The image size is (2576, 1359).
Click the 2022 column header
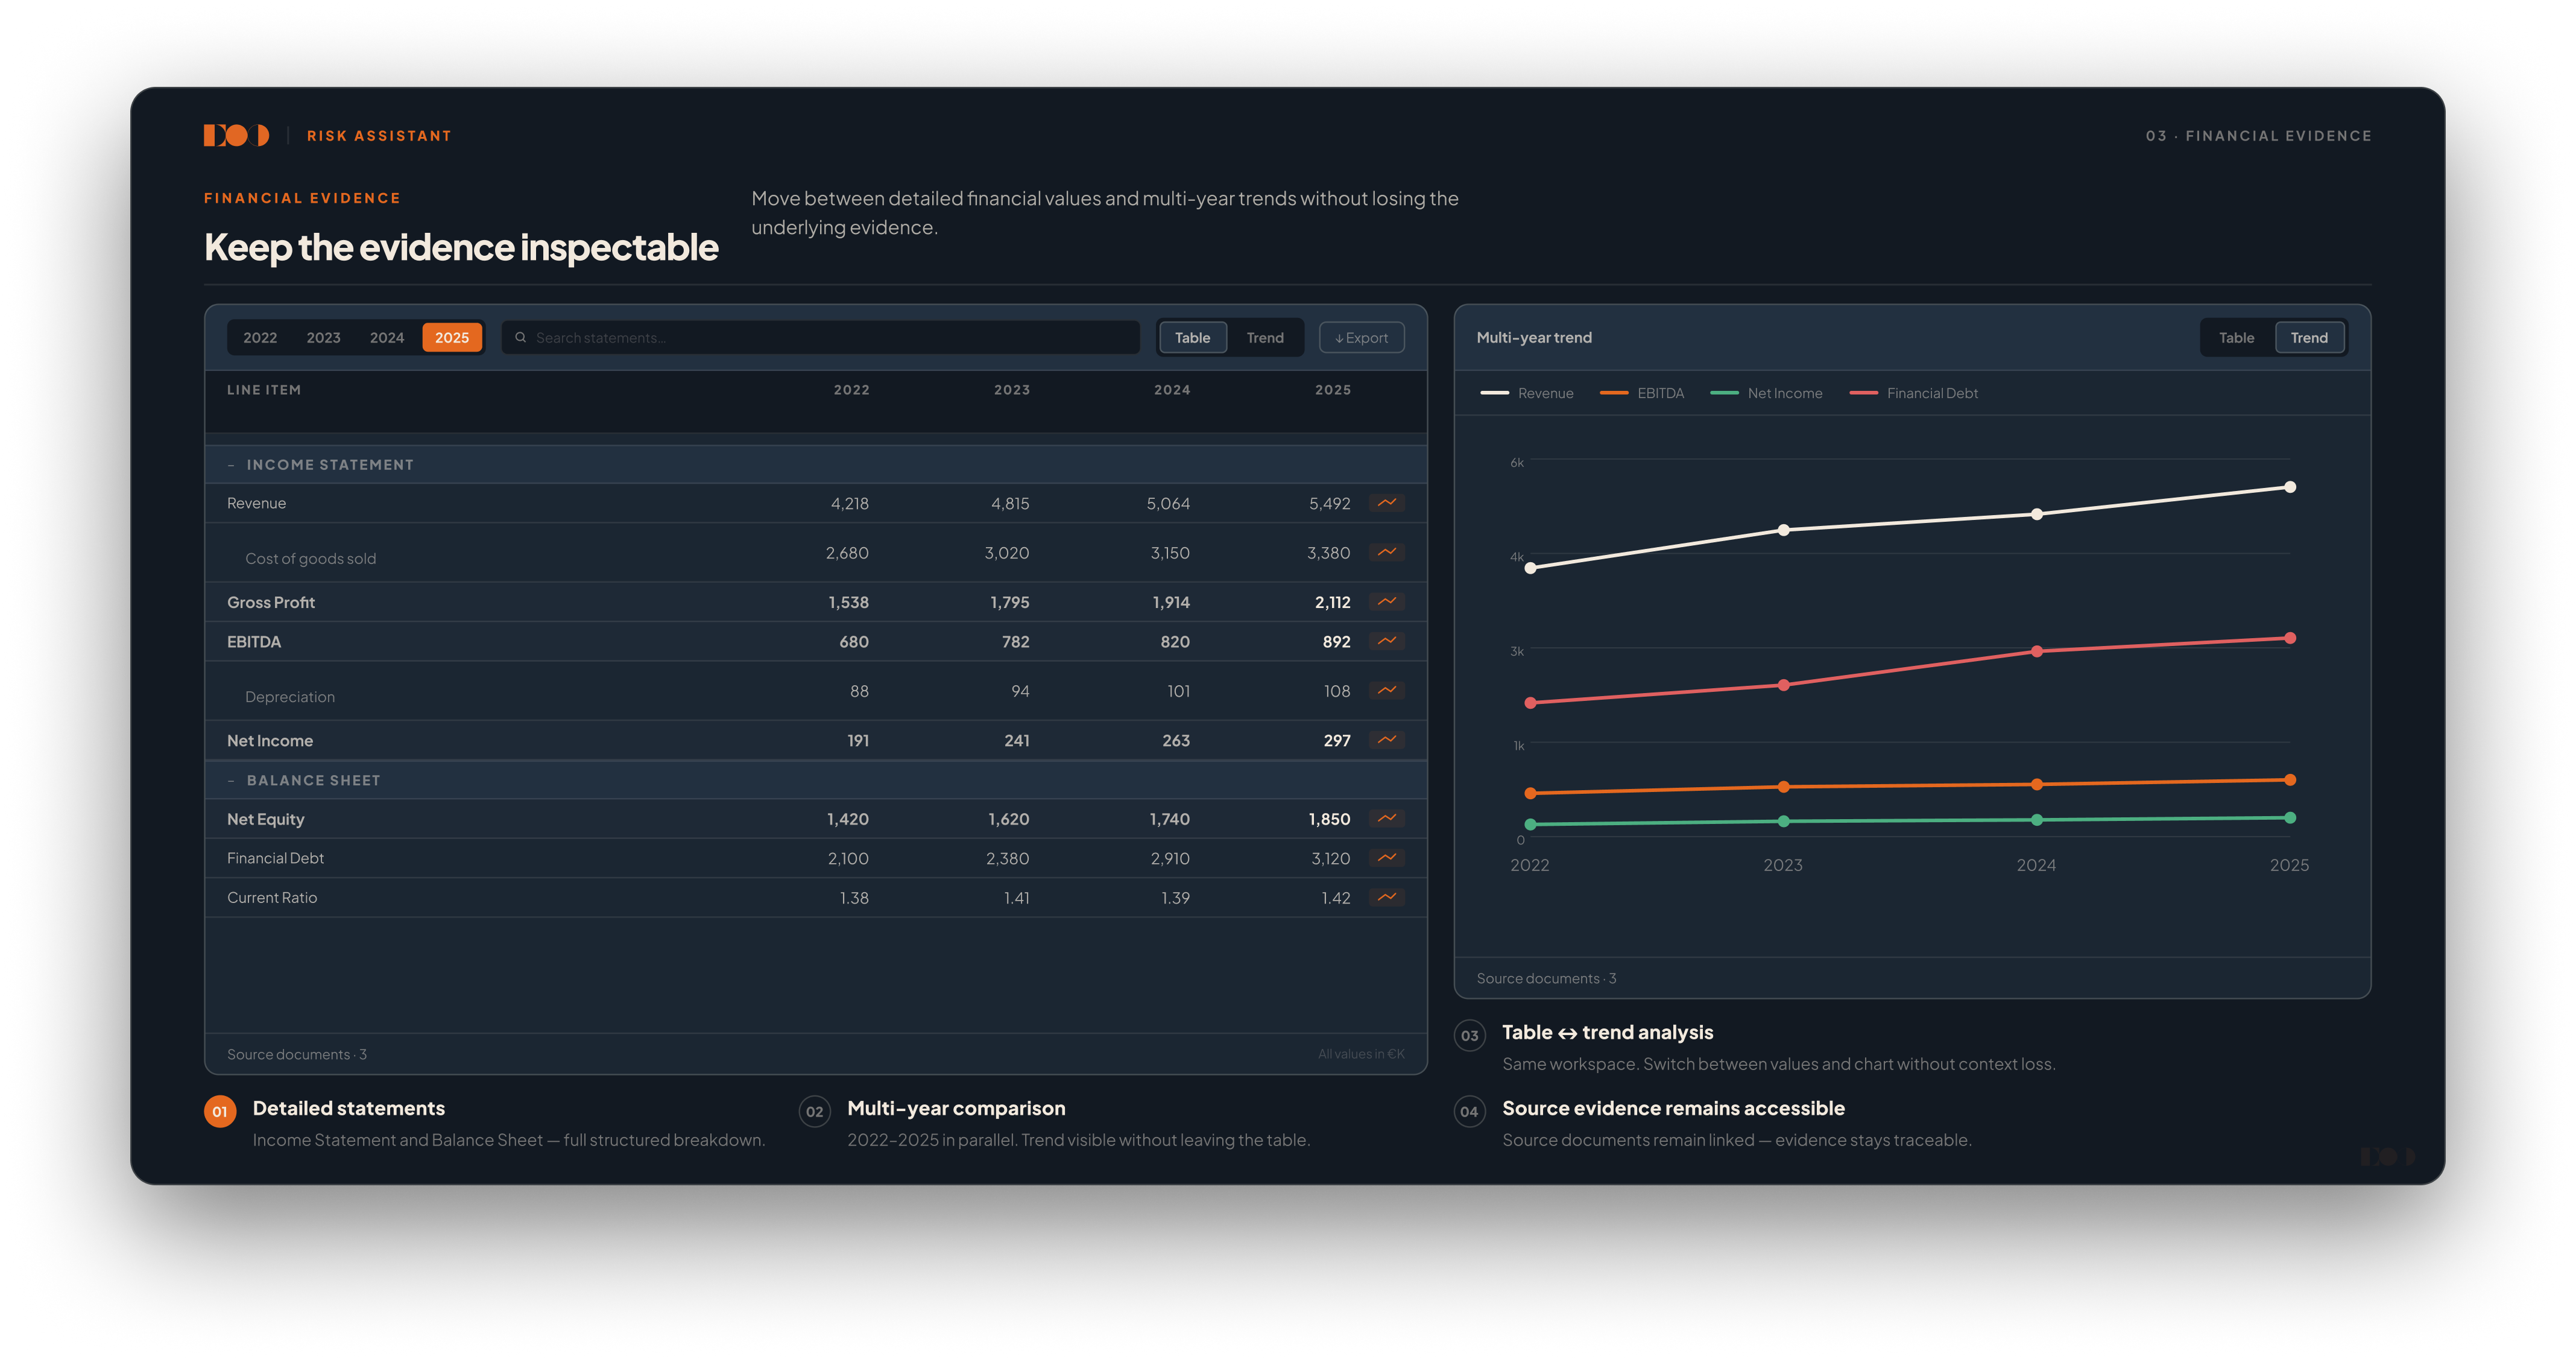click(851, 390)
